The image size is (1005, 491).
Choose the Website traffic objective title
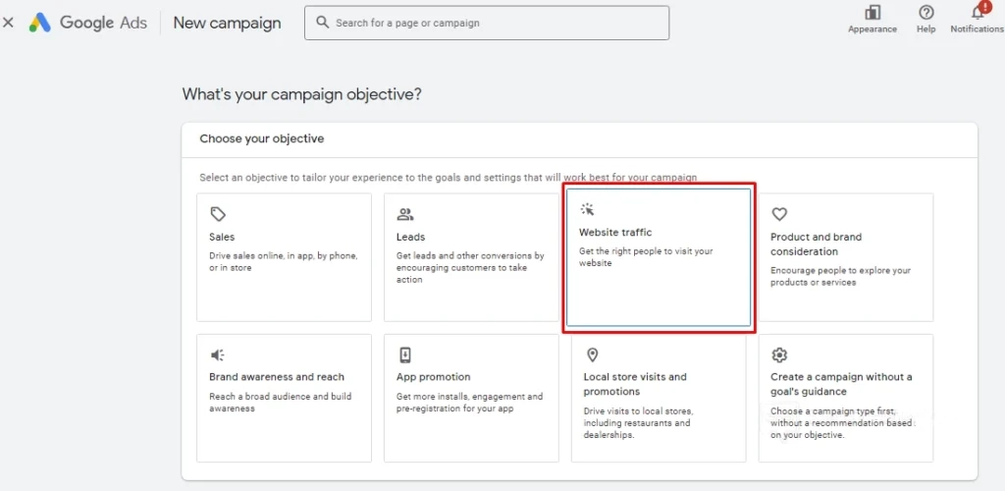pyautogui.click(x=615, y=232)
